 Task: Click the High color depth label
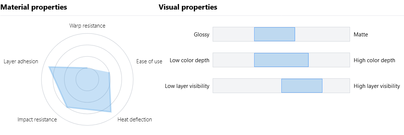click(374, 60)
